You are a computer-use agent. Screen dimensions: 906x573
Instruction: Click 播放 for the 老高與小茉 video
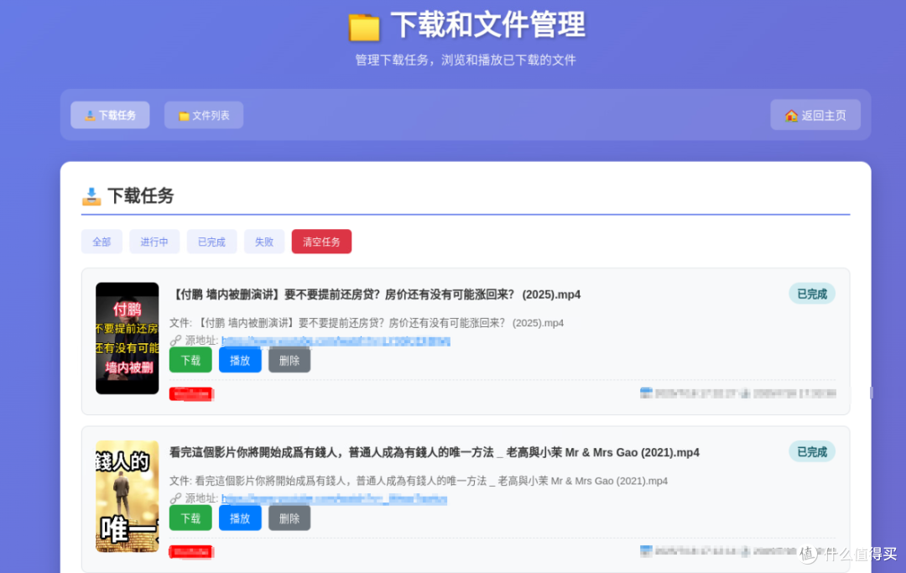[x=240, y=518]
